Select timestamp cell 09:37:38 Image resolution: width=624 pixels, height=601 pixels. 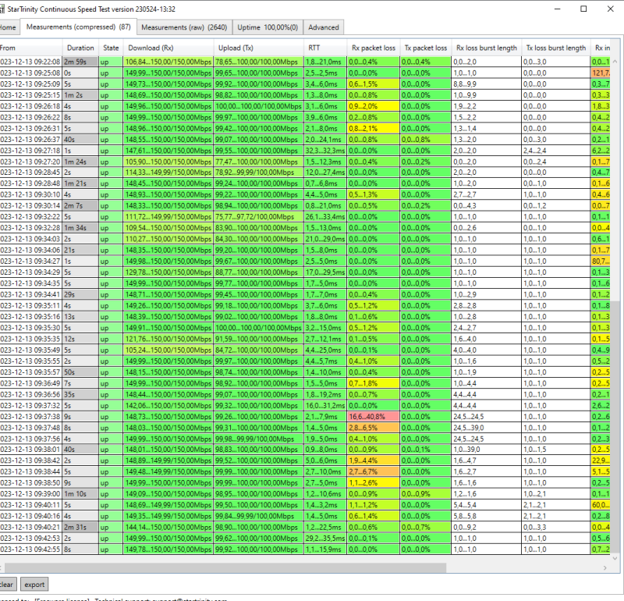(x=30, y=417)
